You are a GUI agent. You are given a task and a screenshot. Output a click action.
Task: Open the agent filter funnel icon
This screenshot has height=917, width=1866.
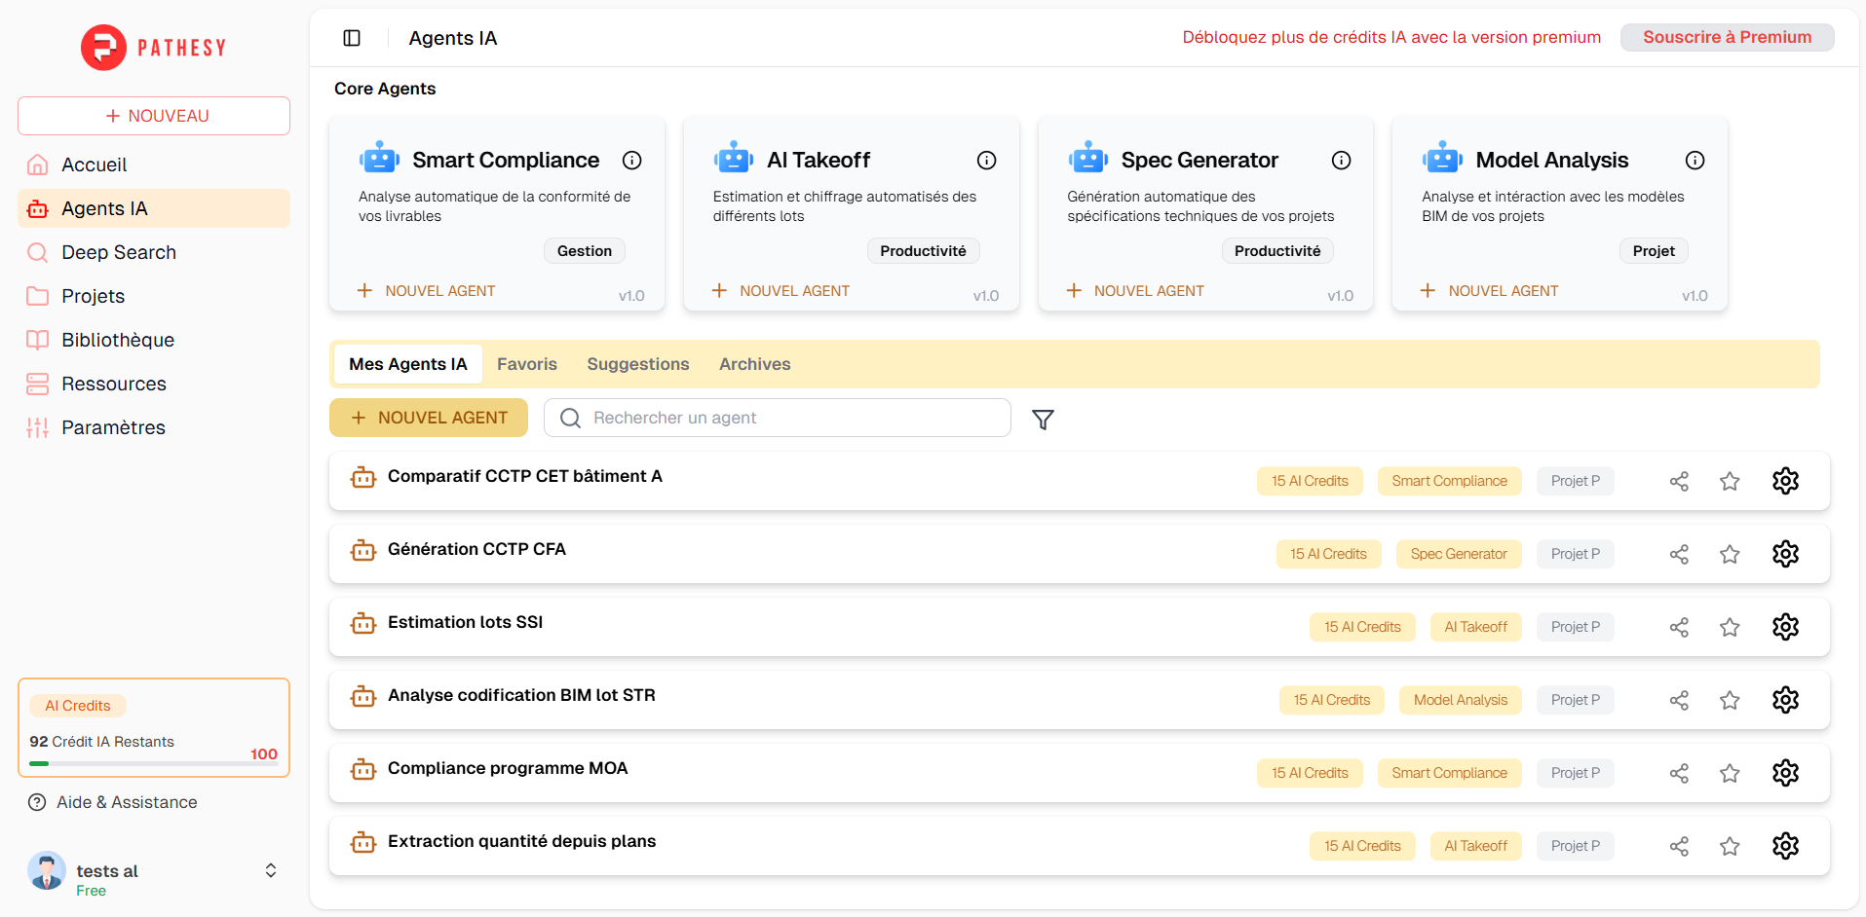(1043, 419)
